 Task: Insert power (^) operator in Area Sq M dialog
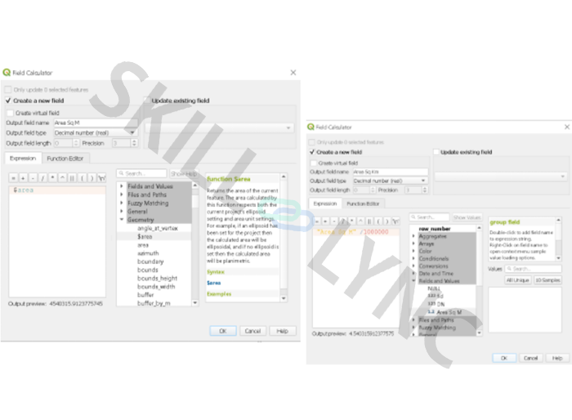pos(62,178)
